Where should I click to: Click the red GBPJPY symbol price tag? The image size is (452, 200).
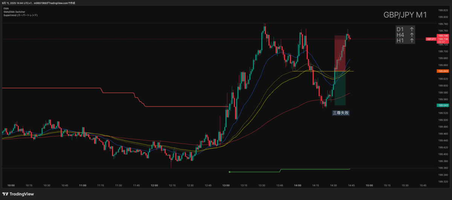pyautogui.click(x=431, y=39)
